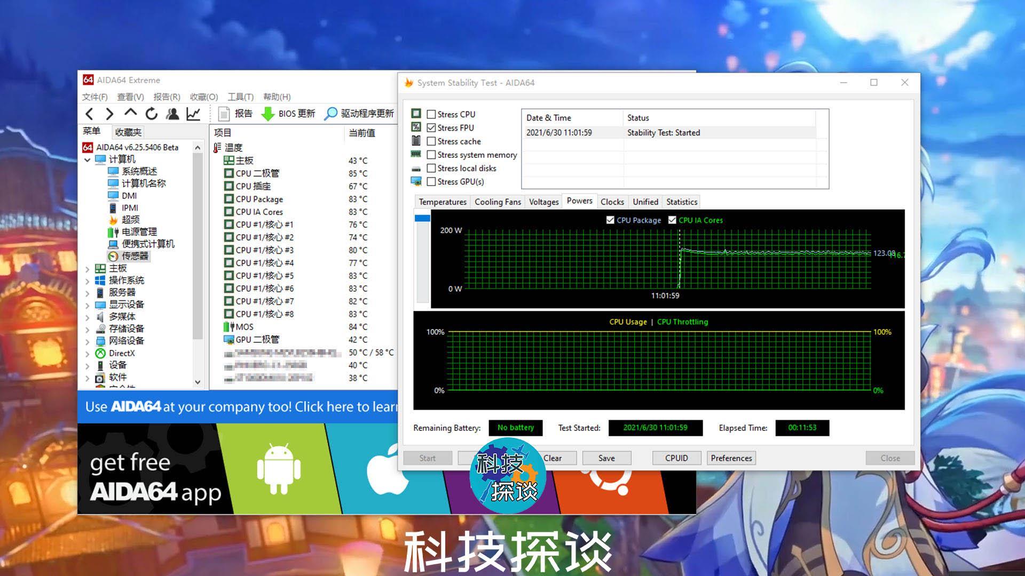This screenshot has height=576, width=1025.
Task: Enable the Stress cache checkbox
Action: [x=431, y=141]
